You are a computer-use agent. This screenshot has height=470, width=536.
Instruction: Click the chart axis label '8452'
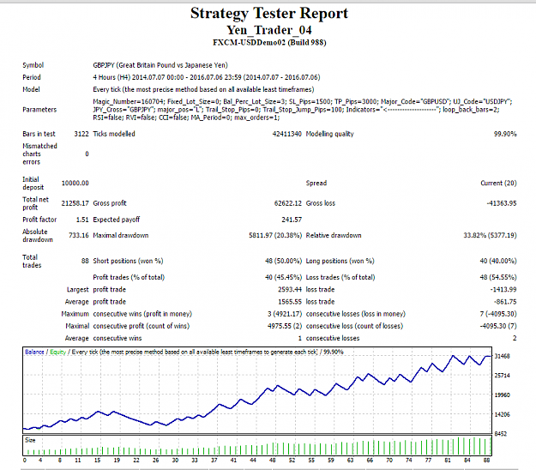click(501, 434)
